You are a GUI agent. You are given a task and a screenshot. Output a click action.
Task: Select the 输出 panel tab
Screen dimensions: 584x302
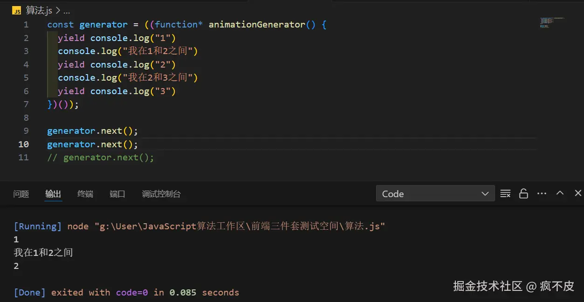[53, 194]
